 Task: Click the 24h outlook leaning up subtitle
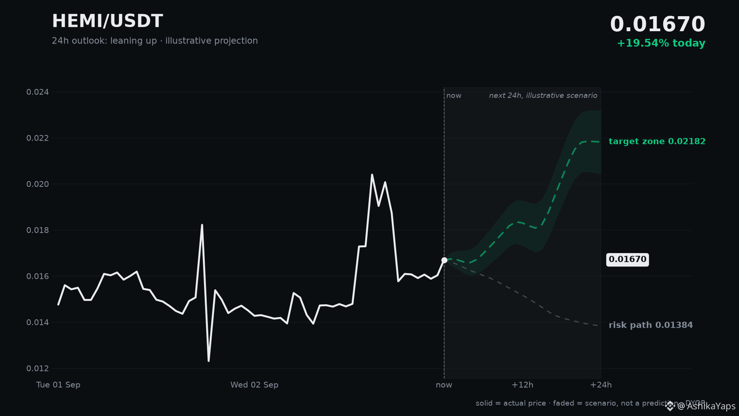155,41
